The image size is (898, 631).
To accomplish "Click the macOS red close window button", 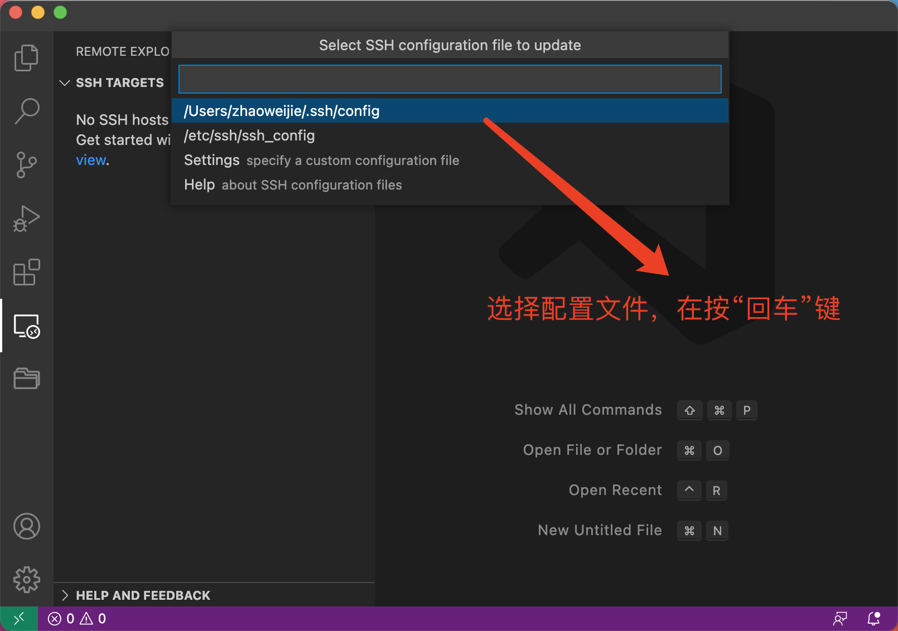I will click(16, 12).
